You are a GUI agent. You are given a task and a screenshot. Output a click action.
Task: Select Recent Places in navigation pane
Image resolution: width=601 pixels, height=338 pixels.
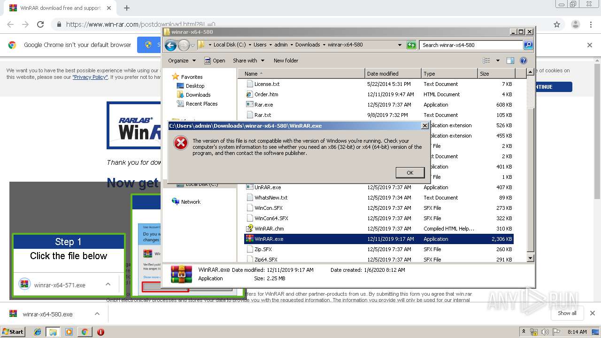pyautogui.click(x=197, y=104)
